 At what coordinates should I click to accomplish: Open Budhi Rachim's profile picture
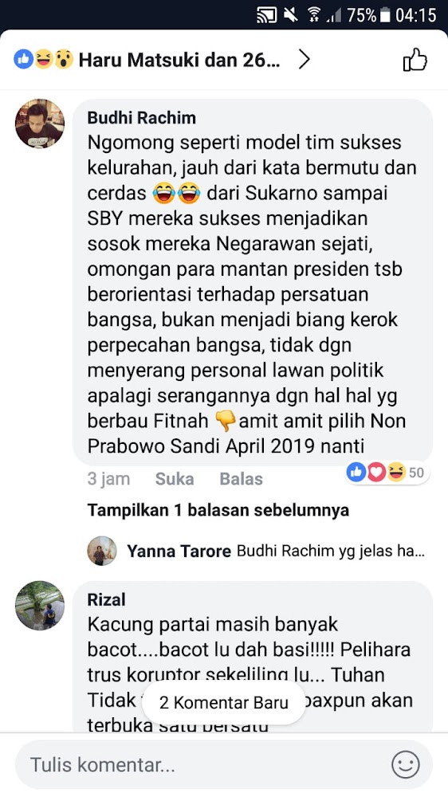[x=40, y=124]
